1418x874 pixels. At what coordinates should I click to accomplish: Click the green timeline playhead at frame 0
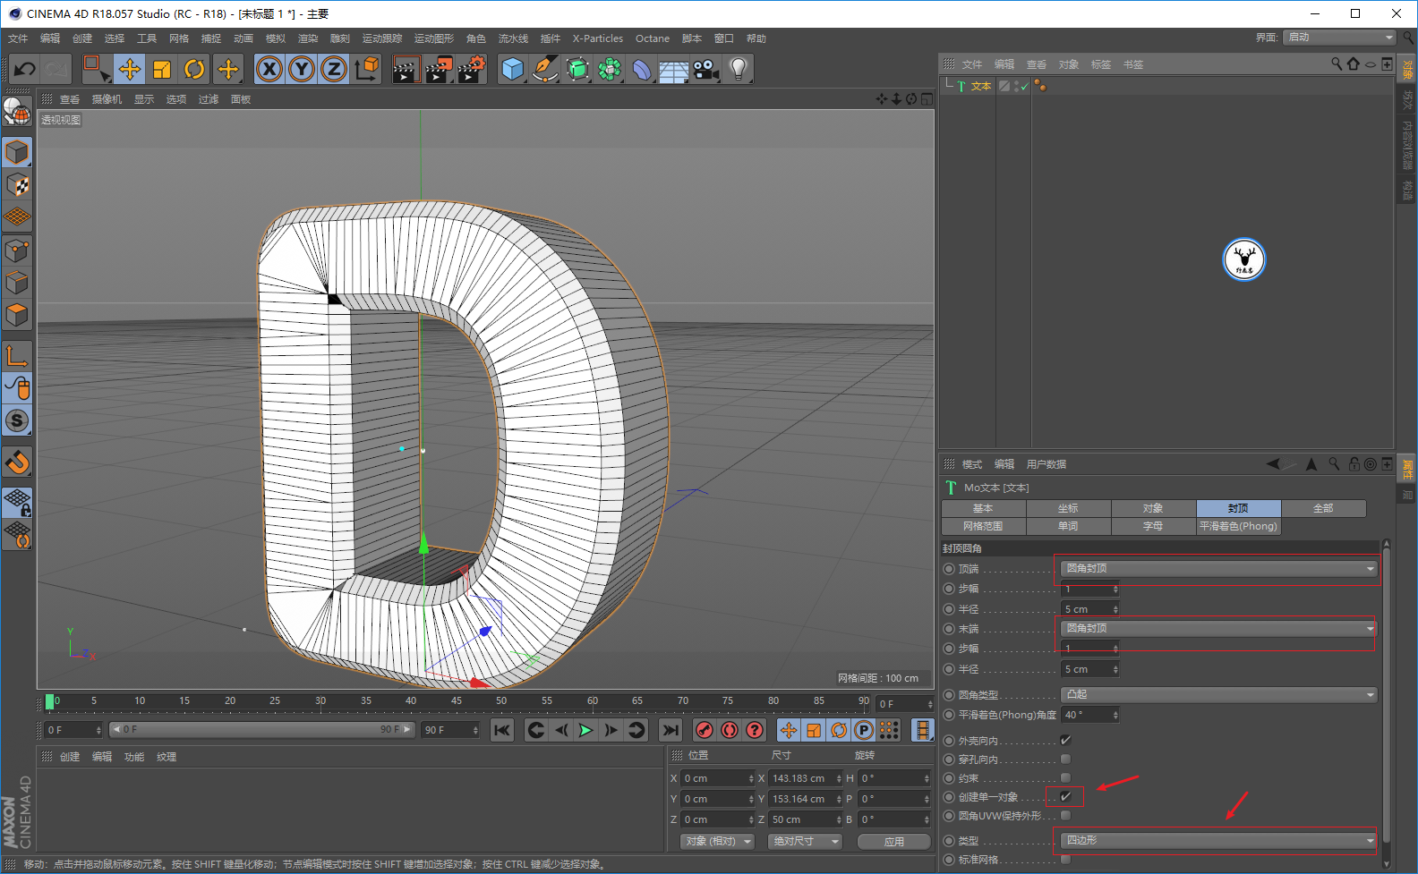point(50,702)
